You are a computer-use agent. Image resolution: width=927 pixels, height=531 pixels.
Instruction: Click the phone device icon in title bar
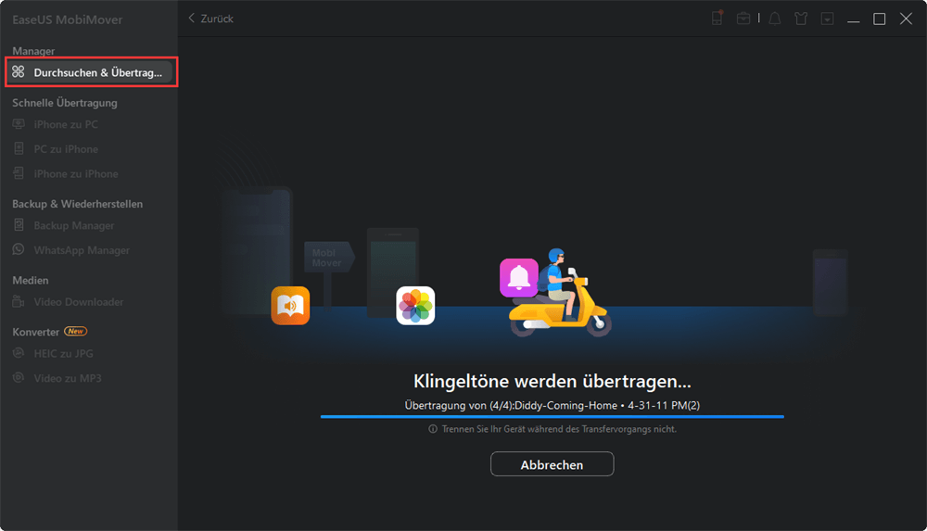tap(717, 19)
